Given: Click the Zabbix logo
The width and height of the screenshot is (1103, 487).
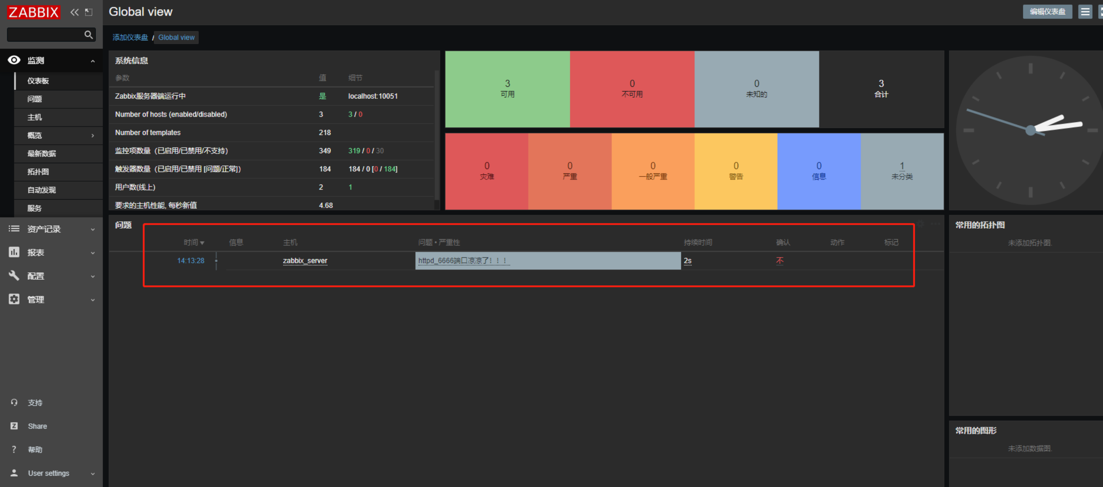Looking at the screenshot, I should coord(33,12).
